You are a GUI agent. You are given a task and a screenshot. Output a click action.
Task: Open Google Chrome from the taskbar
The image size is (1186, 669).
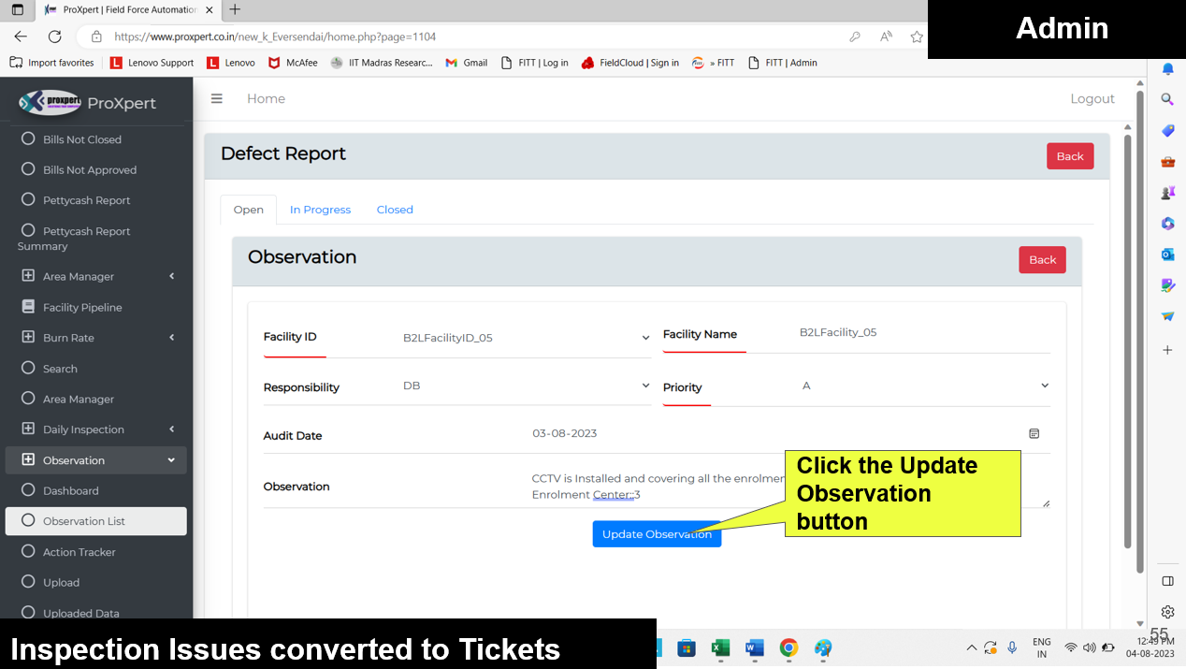[x=788, y=647]
